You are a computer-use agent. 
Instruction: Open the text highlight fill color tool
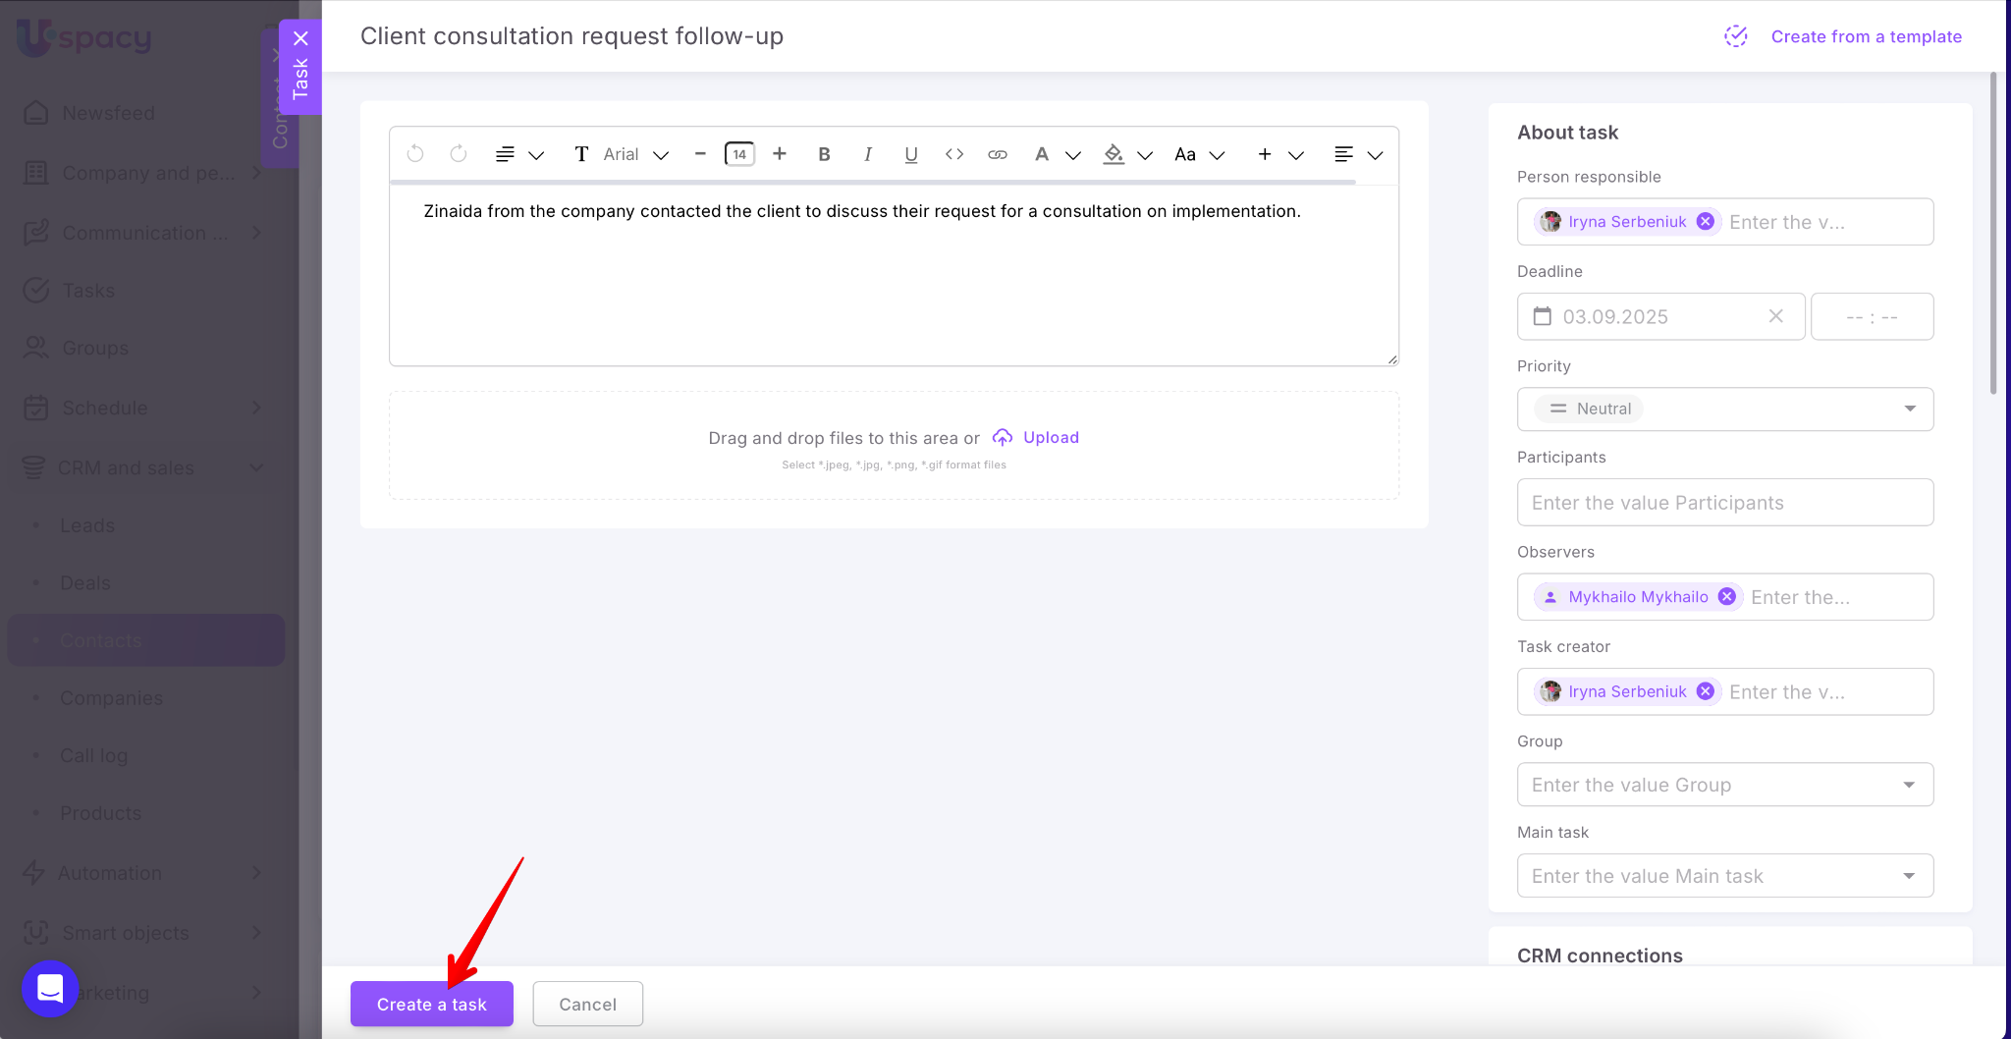[1113, 154]
